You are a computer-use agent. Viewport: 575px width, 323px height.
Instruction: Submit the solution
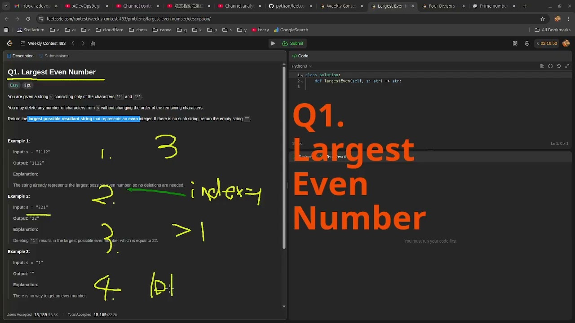(x=293, y=44)
